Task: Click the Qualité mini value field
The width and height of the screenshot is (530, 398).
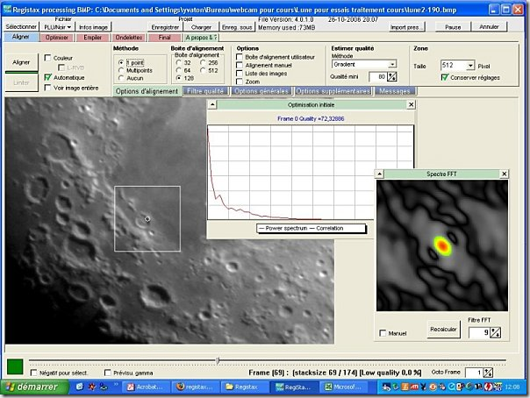Action: click(x=377, y=77)
